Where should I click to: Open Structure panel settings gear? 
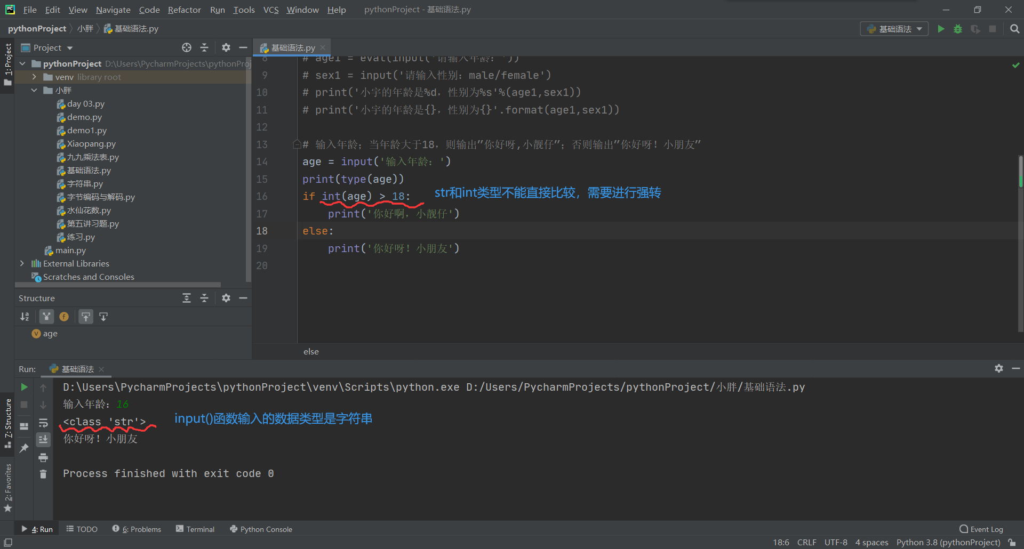(x=226, y=298)
